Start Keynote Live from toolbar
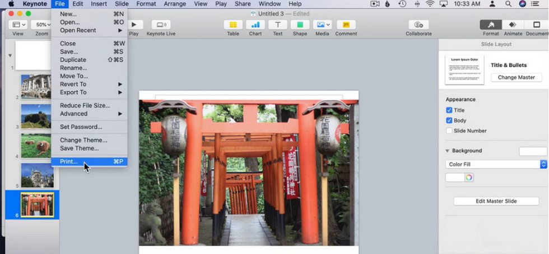Image resolution: width=549 pixels, height=254 pixels. [161, 25]
